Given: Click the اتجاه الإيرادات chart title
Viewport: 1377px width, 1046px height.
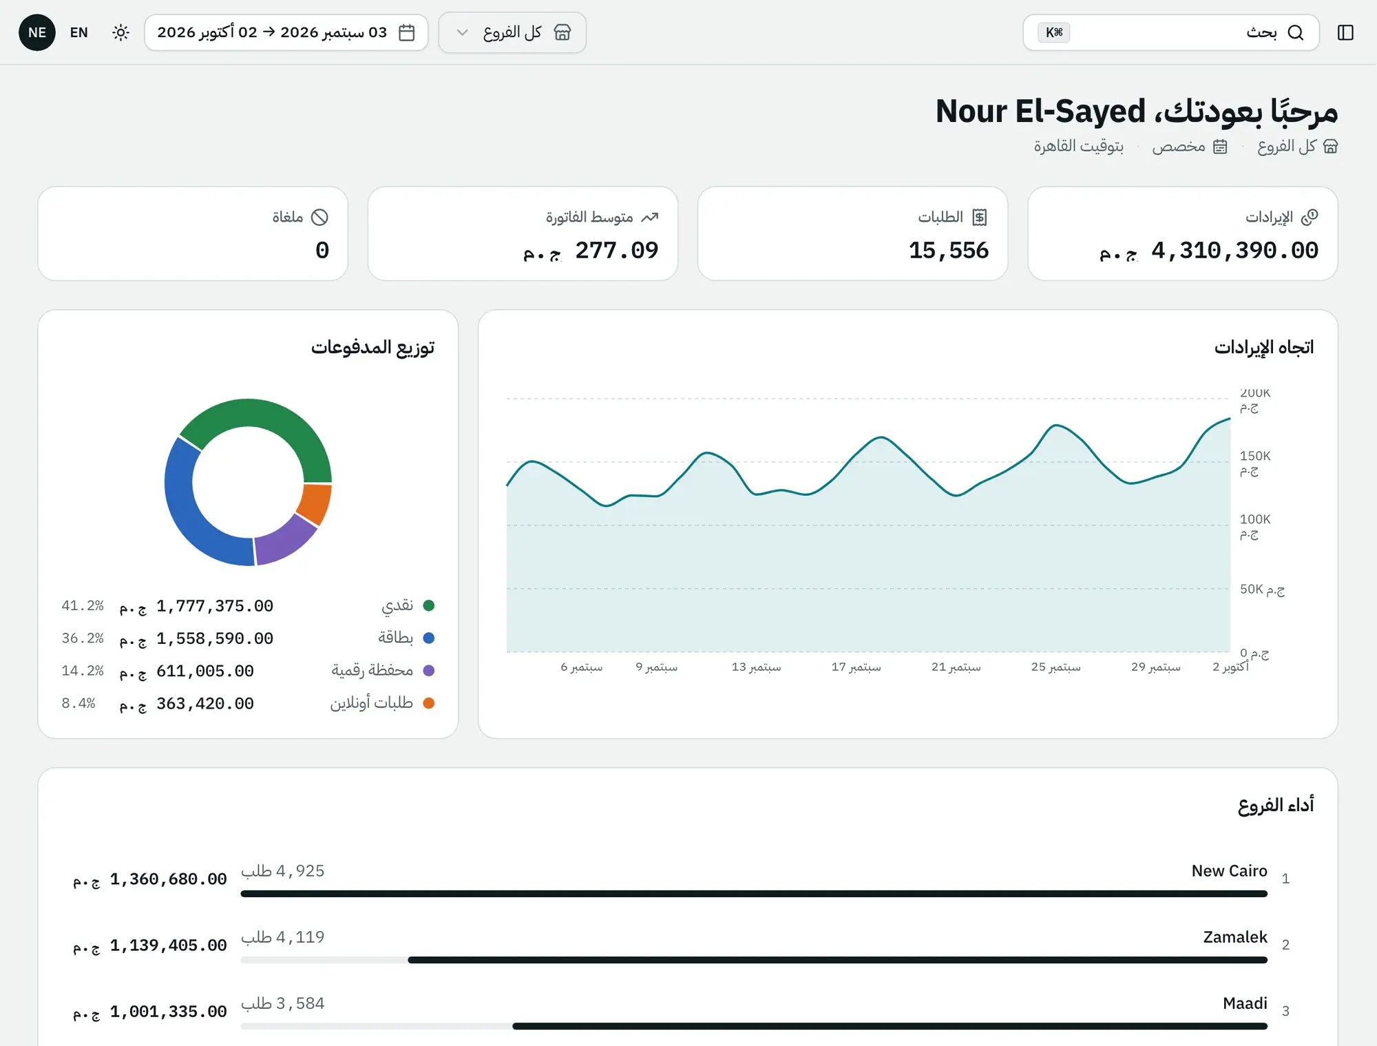Looking at the screenshot, I should click(1264, 347).
